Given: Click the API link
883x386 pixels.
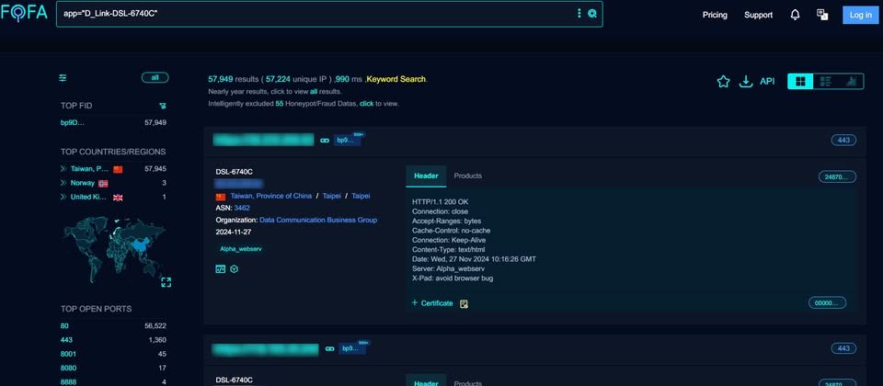Looking at the screenshot, I should 767,82.
